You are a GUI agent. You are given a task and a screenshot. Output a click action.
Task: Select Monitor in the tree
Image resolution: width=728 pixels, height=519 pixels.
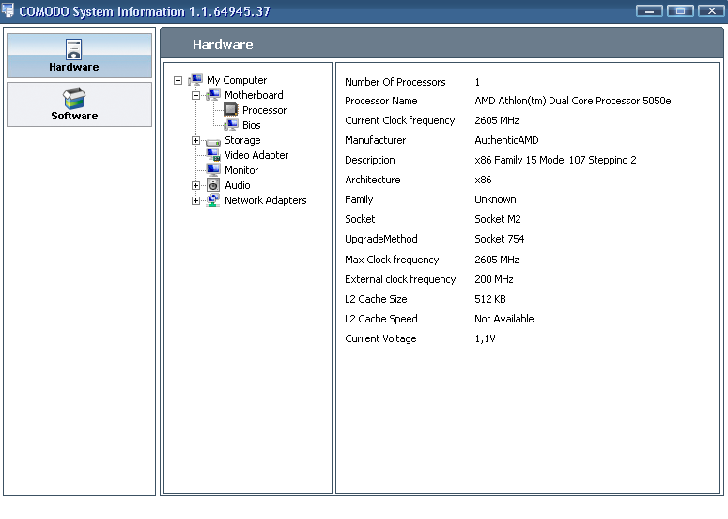click(242, 170)
